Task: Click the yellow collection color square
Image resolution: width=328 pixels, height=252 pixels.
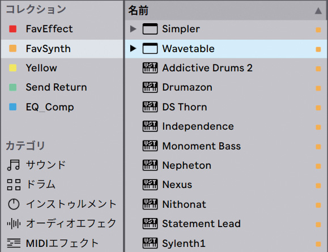Action: pos(13,68)
